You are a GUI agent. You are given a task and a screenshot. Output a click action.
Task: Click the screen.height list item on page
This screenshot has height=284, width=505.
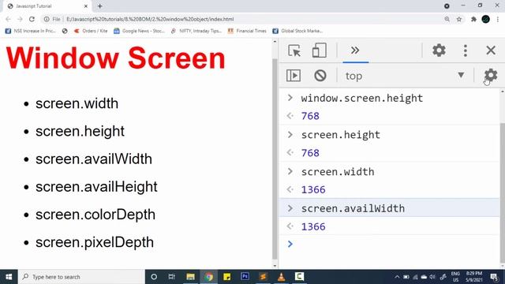[80, 132]
